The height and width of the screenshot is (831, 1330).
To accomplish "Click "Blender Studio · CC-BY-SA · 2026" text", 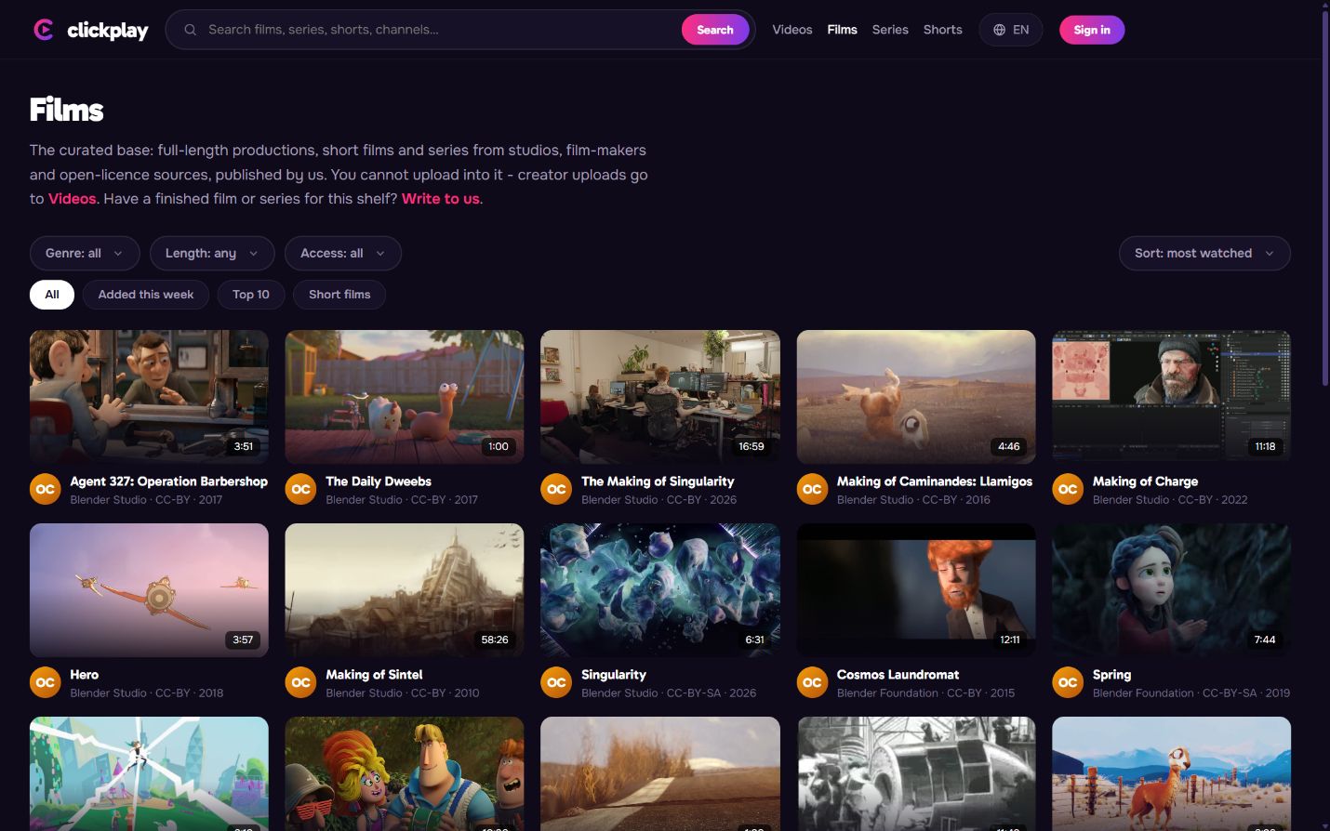I will click(x=669, y=693).
